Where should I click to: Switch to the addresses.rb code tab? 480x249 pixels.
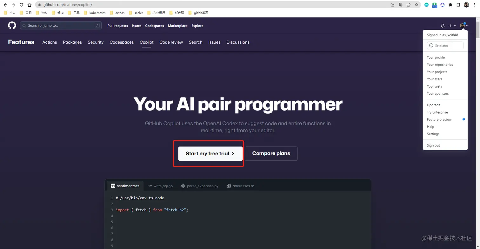[241, 186]
